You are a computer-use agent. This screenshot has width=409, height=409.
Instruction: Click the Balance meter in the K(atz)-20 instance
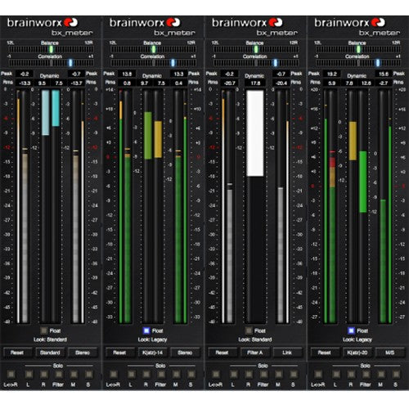(358, 49)
